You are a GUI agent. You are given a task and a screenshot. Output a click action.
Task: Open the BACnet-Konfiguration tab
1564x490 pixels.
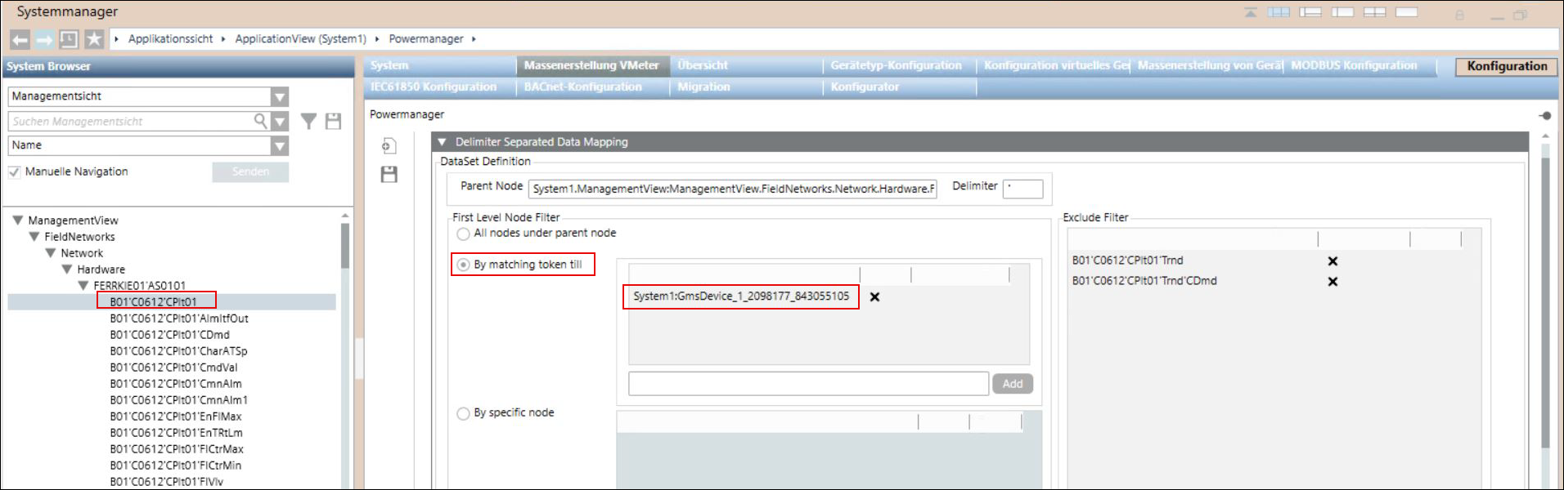[x=582, y=87]
